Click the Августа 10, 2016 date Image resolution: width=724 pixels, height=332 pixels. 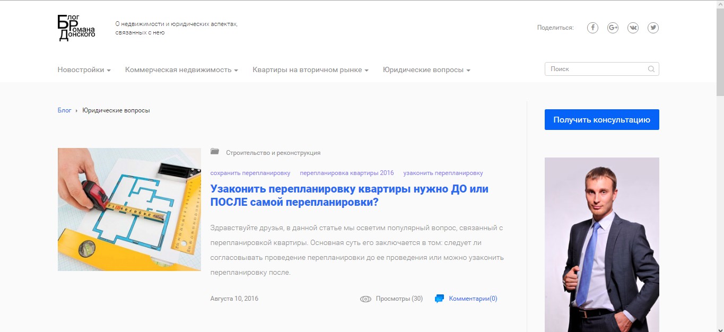tap(234, 299)
